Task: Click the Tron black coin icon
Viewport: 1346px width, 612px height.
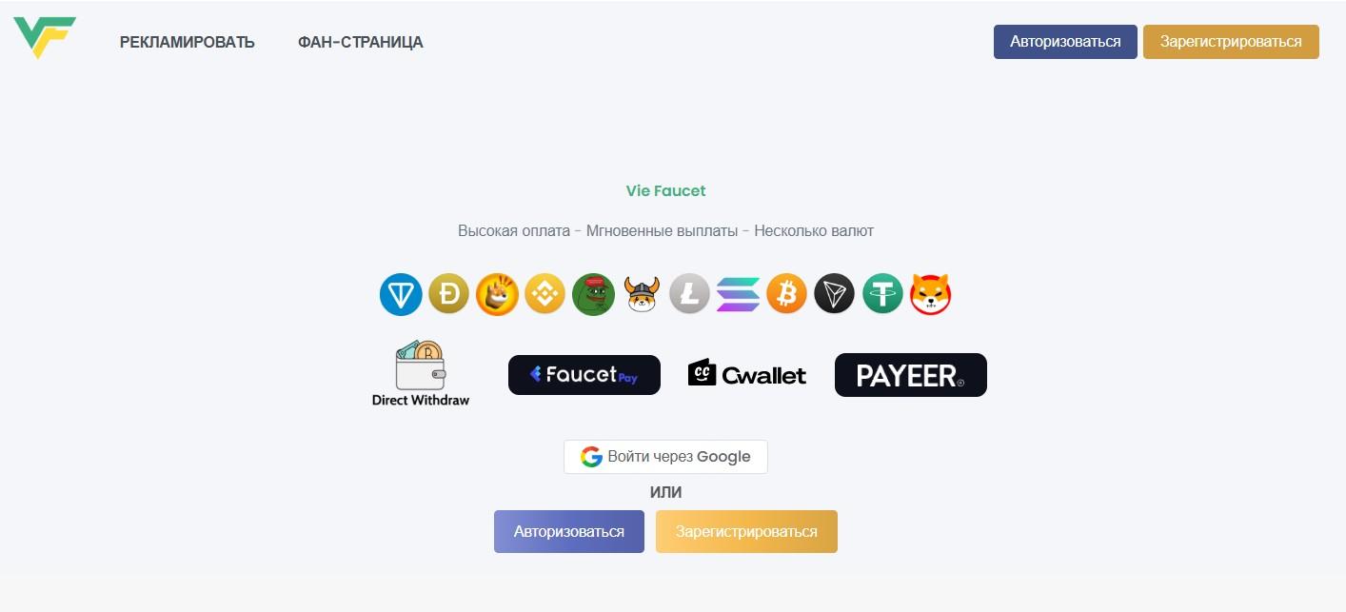Action: pyautogui.click(x=835, y=294)
